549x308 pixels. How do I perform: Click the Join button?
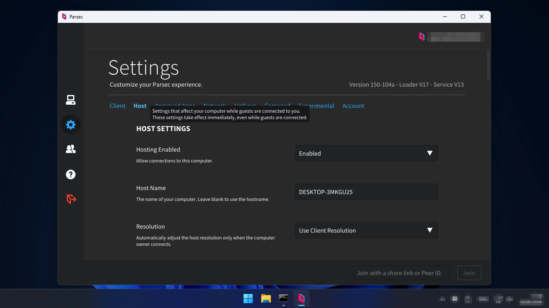[469, 273]
